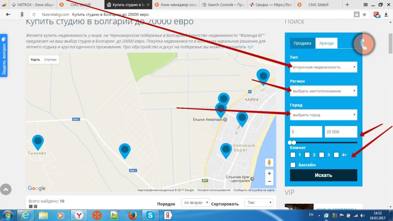
Task: Open Skype from the taskbar
Action: pyautogui.click(x=151, y=215)
